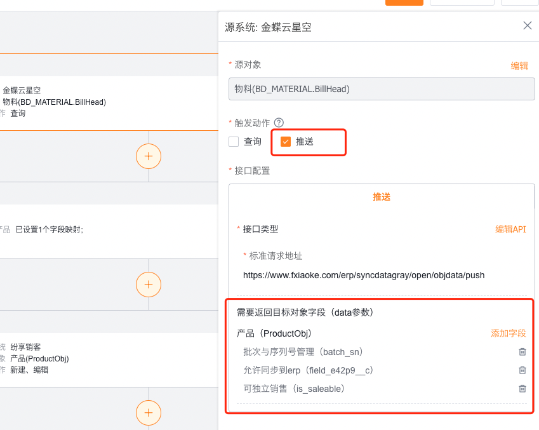The height and width of the screenshot is (430, 539).
Task: Click the 物料(BD_MATERIAL.BillHead) source object field
Action: [x=382, y=89]
